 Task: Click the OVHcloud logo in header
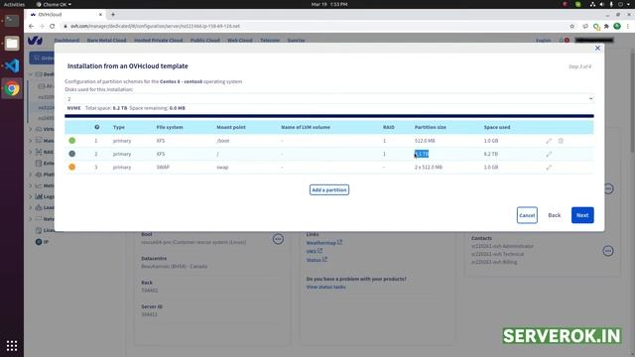click(x=36, y=40)
